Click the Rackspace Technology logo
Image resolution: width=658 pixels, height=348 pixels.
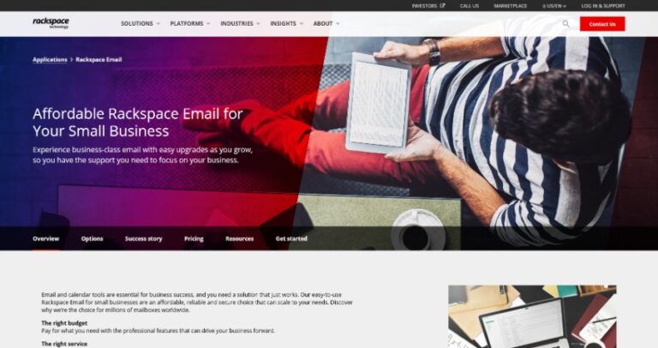(x=51, y=23)
